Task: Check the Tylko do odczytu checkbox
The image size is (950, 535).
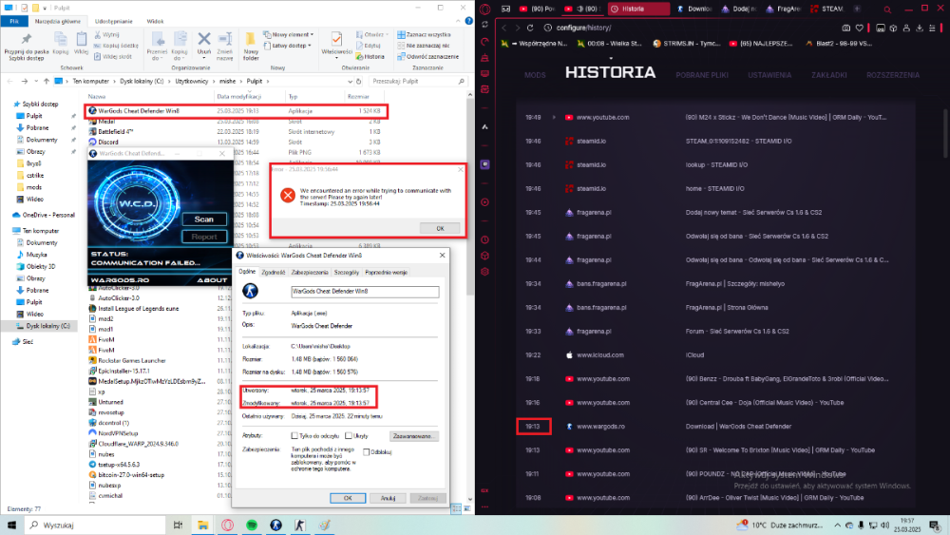Action: click(294, 435)
